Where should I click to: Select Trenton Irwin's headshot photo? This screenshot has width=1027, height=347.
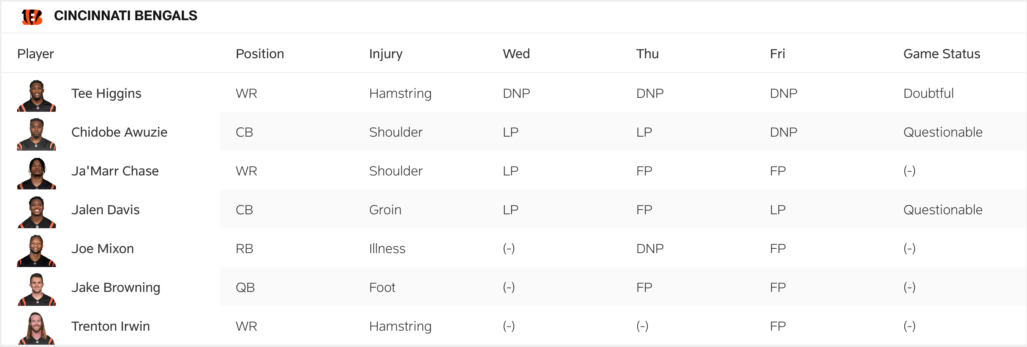pyautogui.click(x=36, y=328)
